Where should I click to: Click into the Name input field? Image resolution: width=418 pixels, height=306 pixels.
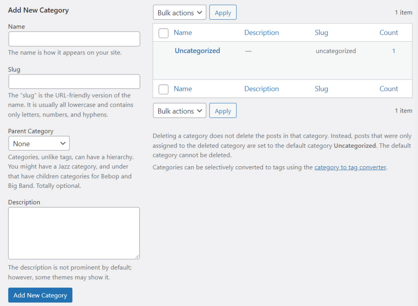click(74, 39)
